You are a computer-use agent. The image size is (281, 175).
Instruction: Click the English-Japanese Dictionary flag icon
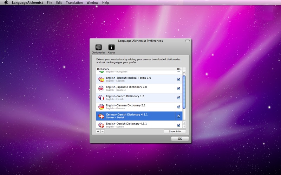click(x=101, y=89)
